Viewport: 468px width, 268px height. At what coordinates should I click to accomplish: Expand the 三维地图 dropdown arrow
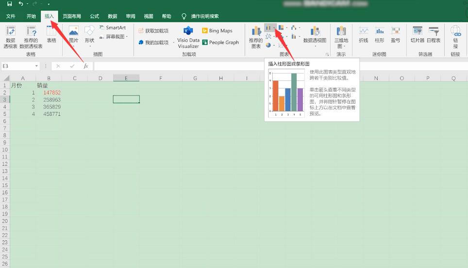pyautogui.click(x=344, y=47)
